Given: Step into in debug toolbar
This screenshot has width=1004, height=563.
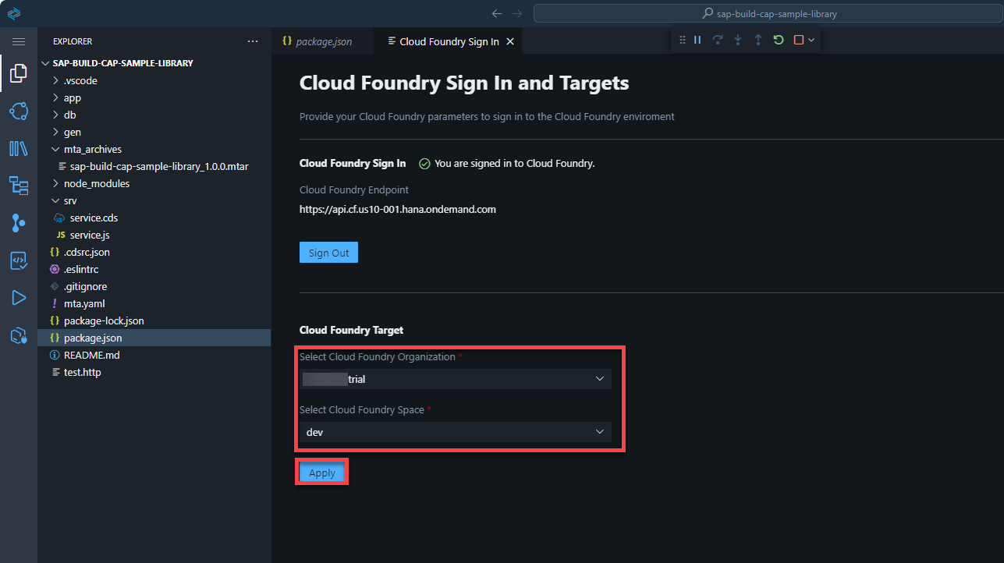Looking at the screenshot, I should tap(738, 40).
